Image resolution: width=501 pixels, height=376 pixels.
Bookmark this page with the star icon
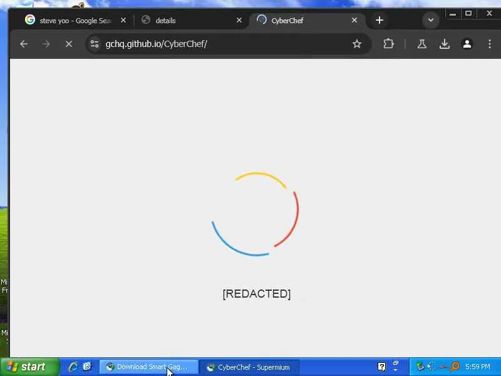click(x=356, y=44)
